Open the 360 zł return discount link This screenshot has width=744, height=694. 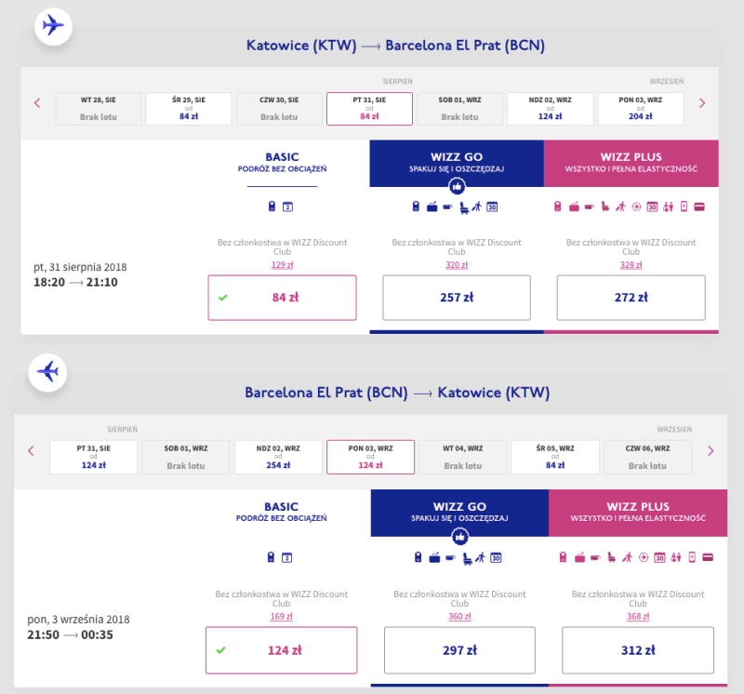[459, 616]
